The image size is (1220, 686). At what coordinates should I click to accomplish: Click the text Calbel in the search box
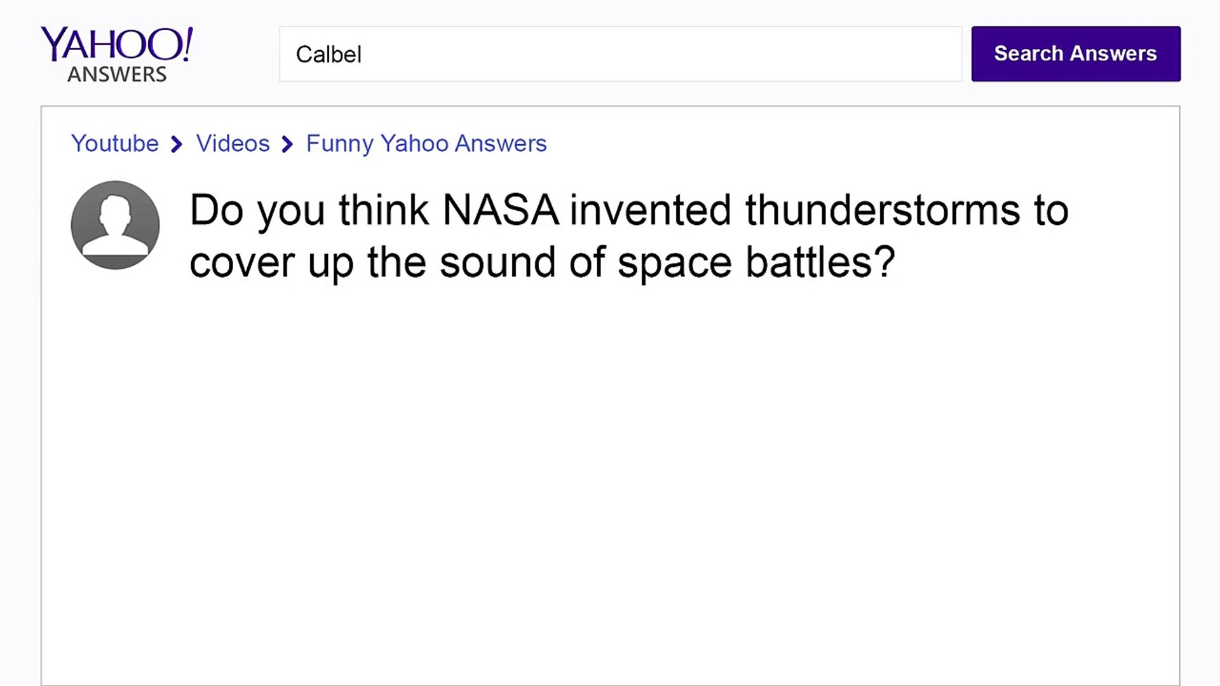tap(329, 55)
